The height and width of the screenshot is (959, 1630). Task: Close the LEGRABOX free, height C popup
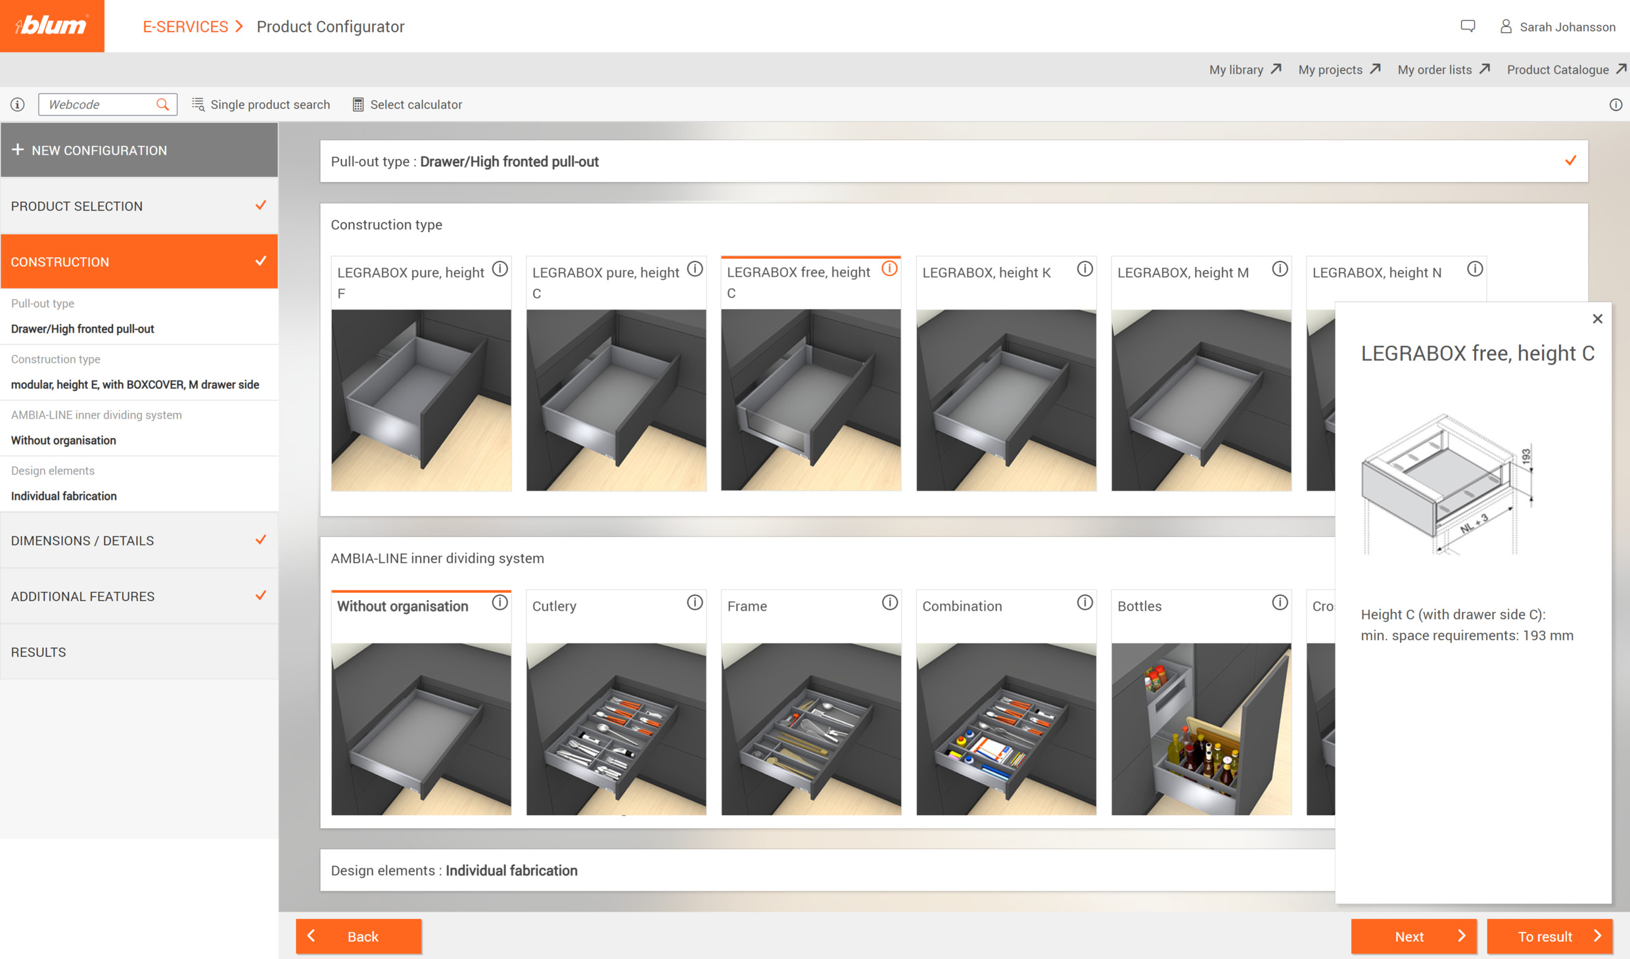(1598, 318)
